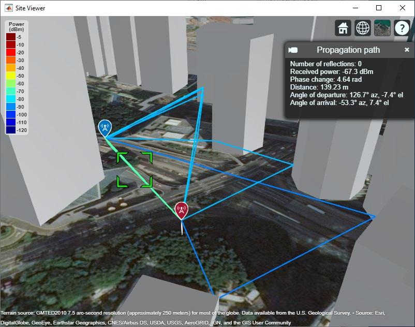Maximize the Site Viewer window
This screenshot has width=415, height=327.
coord(379,8)
